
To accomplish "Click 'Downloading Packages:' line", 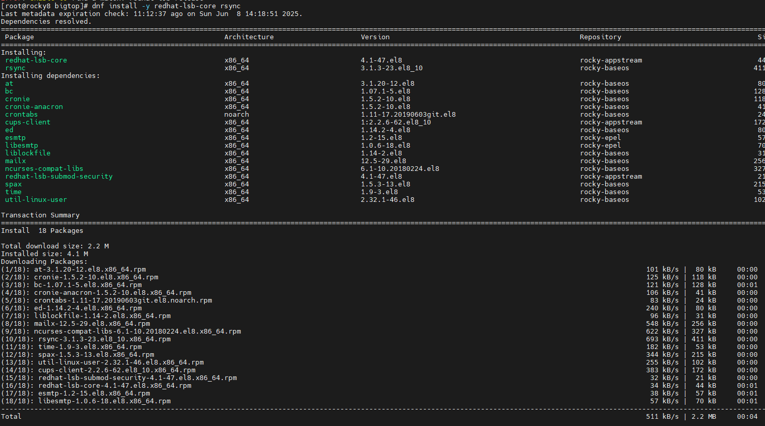I will 44,262.
